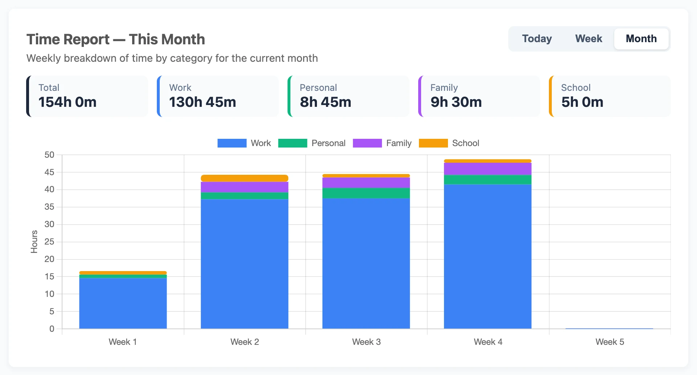
Task: Click the '25' y-axis tick label
Action: point(49,242)
